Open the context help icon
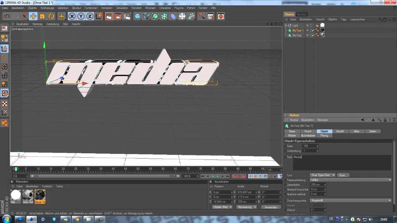Screen dimensions: 397x223 point(201,16)
